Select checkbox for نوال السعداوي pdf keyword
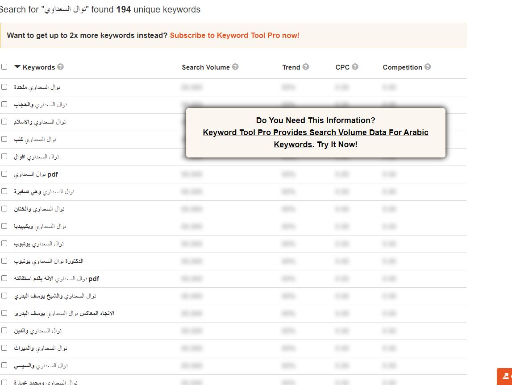The width and height of the screenshot is (512, 385). [x=4, y=174]
